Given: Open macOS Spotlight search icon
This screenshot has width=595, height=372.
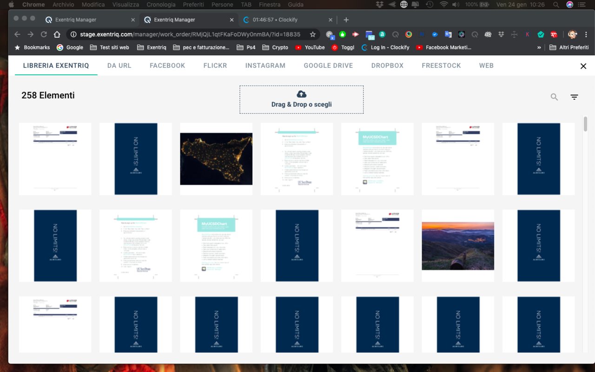Looking at the screenshot, I should tap(556, 5).
